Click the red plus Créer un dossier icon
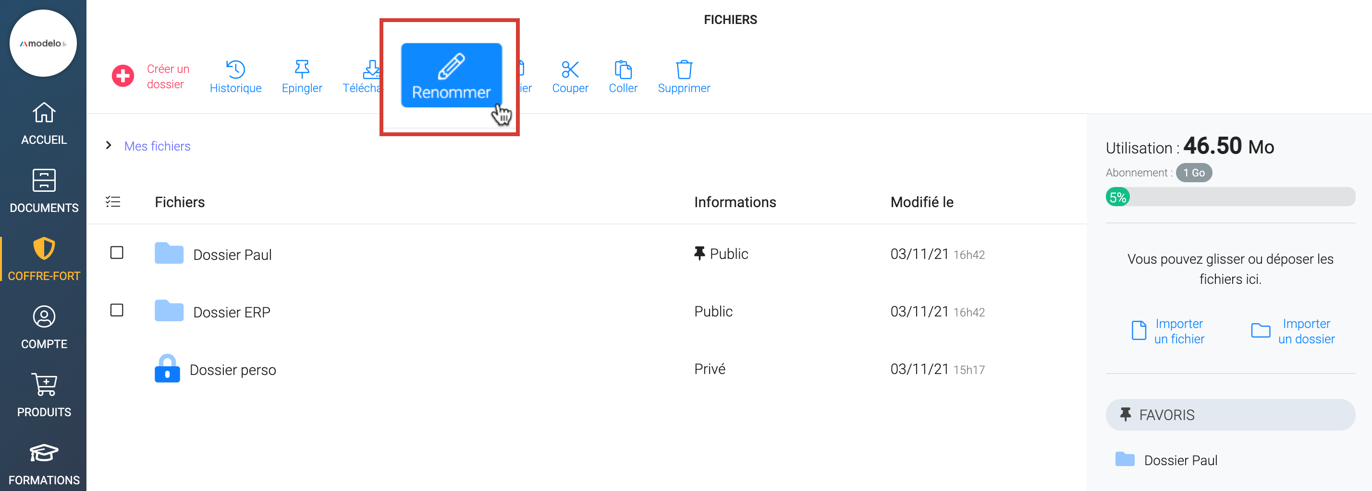 [122, 76]
